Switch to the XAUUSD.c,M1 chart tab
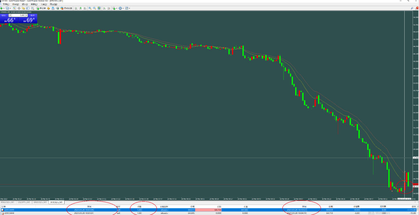 (40, 202)
